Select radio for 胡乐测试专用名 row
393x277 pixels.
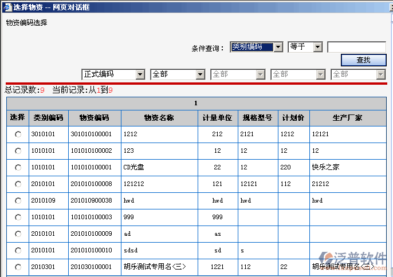(x=18, y=267)
